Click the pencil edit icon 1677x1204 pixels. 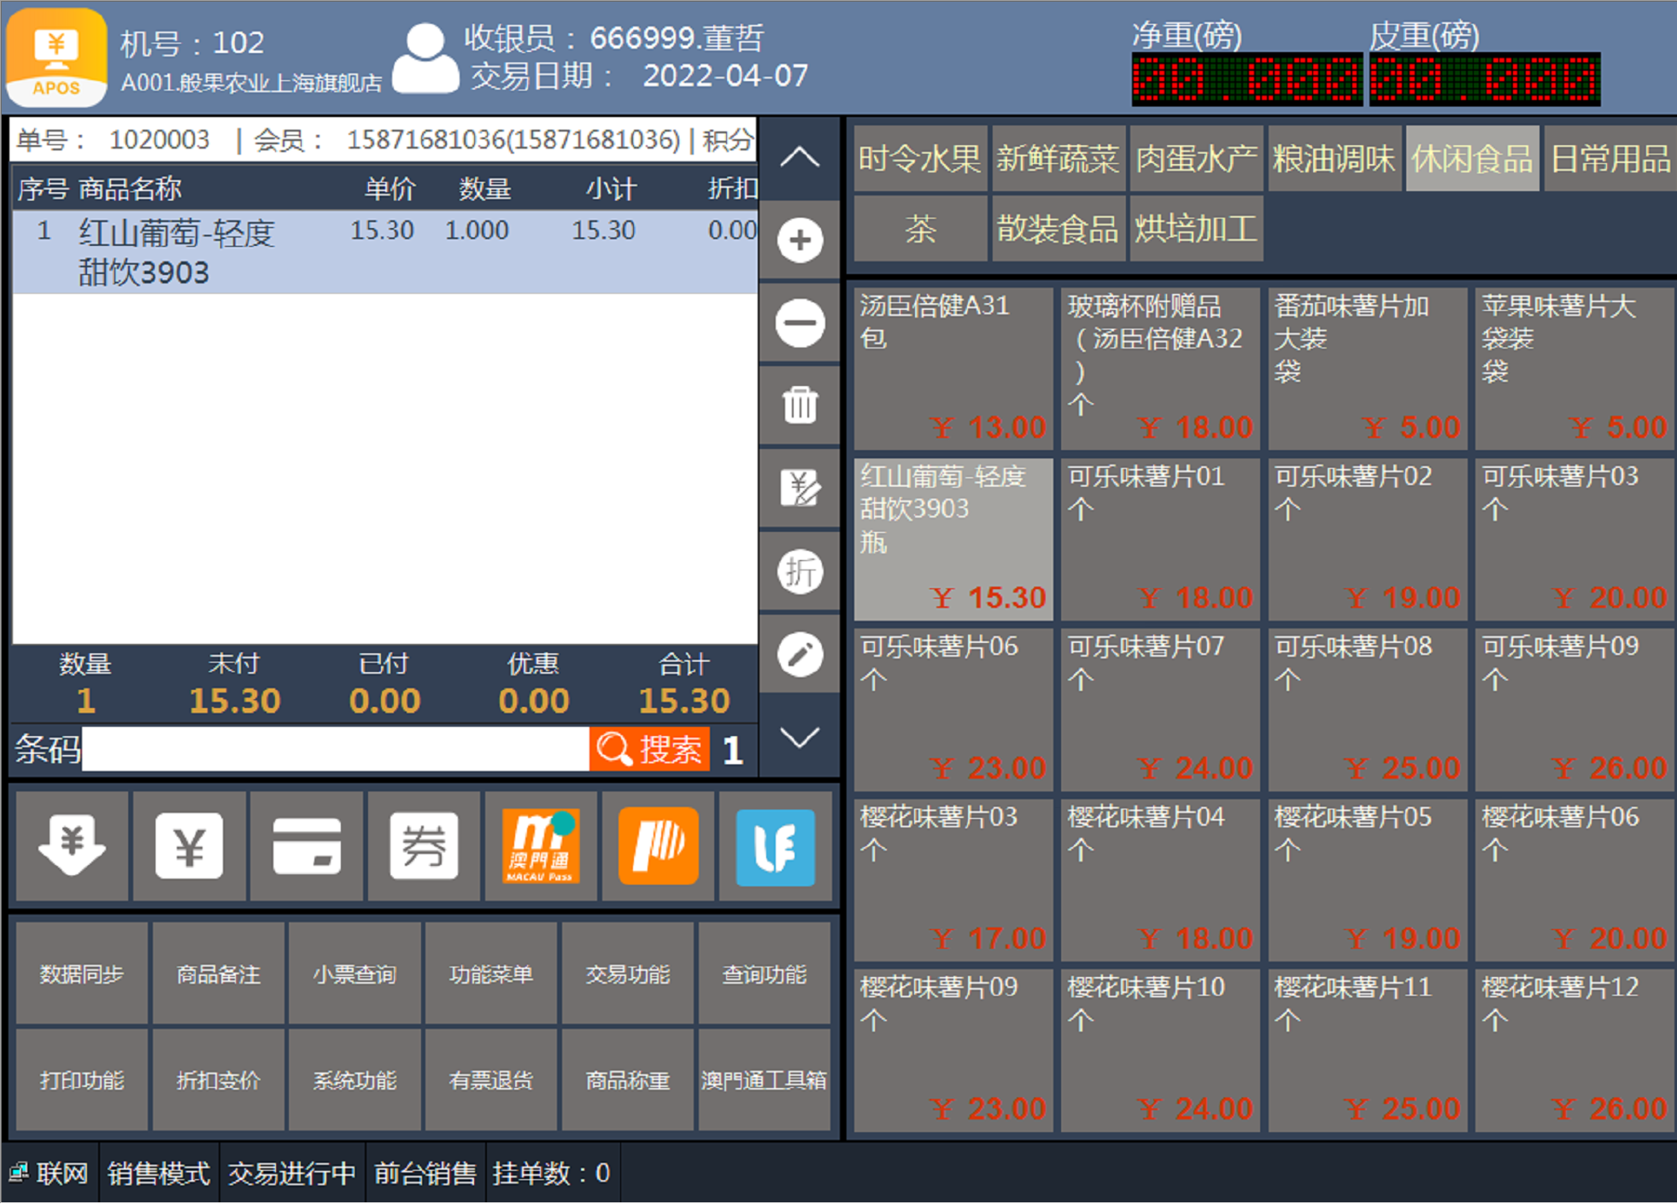(800, 655)
